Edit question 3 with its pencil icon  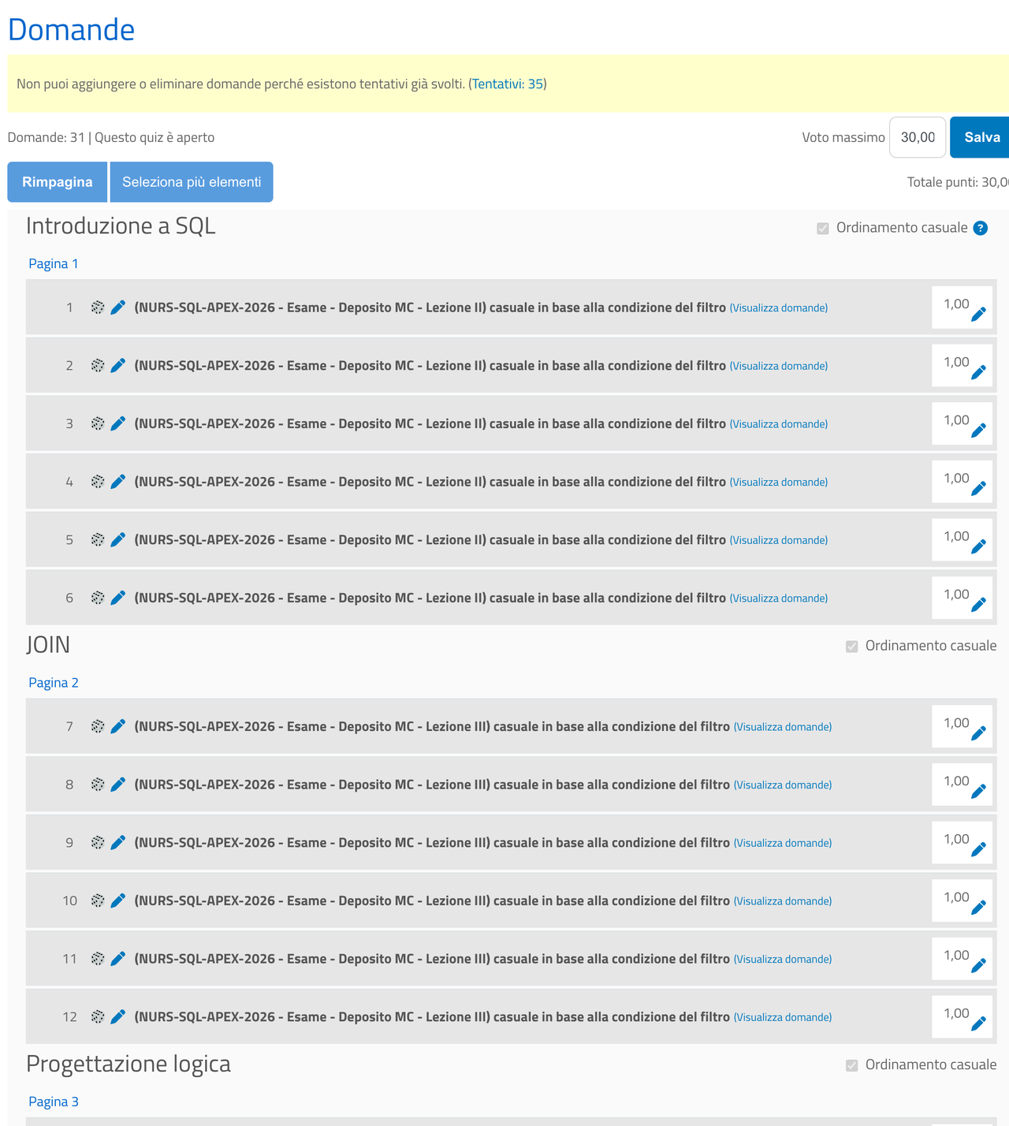(x=118, y=423)
